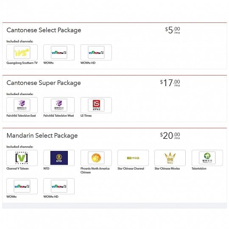Select the WOWtv logo in Cantonese Select Package

point(59,53)
